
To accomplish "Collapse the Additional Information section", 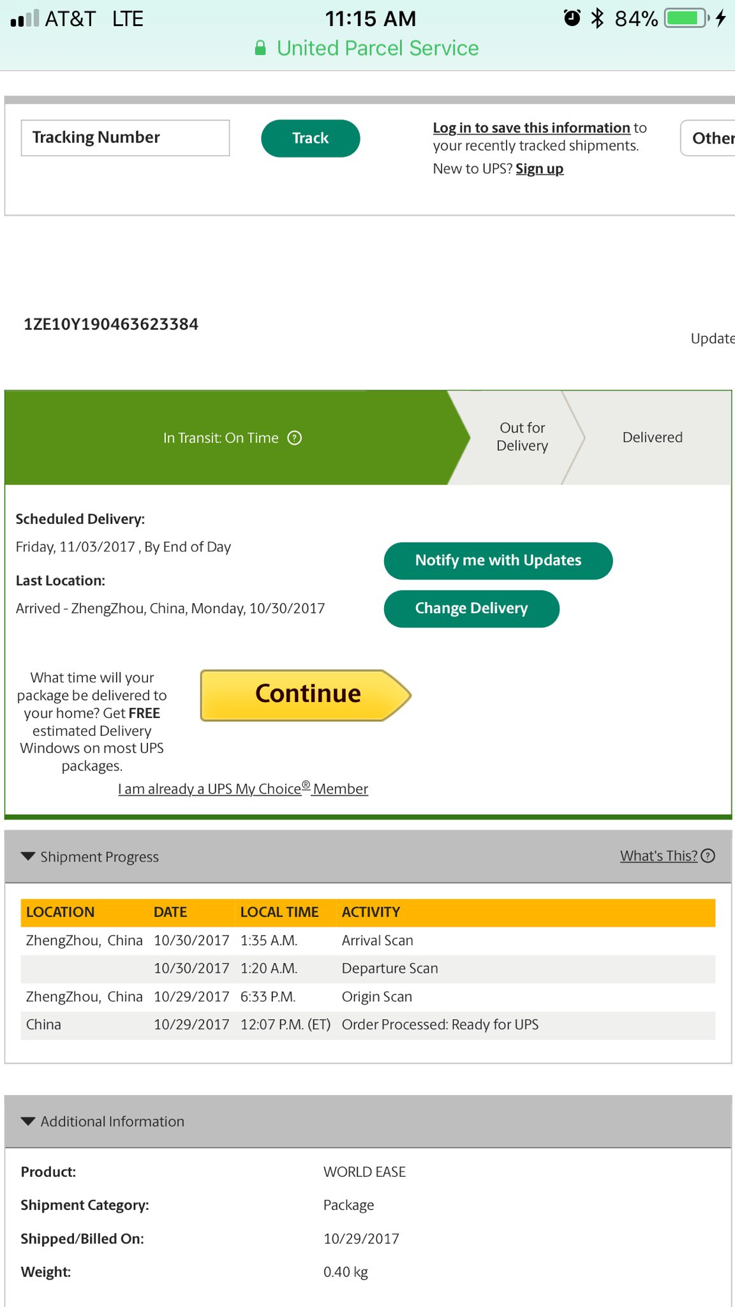I will tap(28, 1121).
